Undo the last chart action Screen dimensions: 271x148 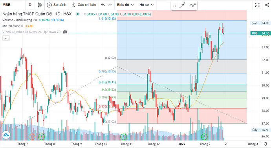tap(103, 5)
